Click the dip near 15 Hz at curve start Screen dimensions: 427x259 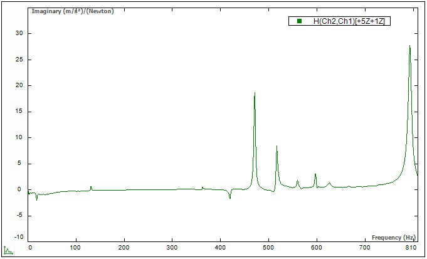[x=36, y=199]
